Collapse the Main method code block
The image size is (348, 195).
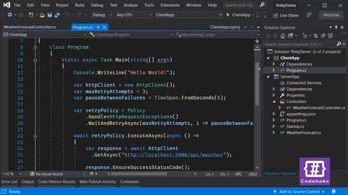pos(35,60)
